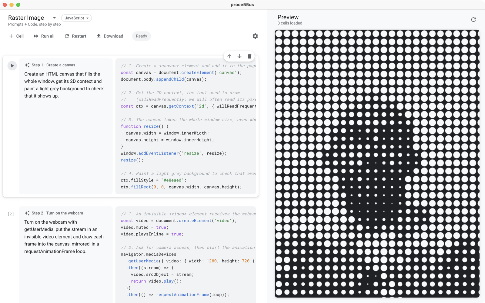Click the [2] cell execution counter
485x303 pixels.
pos(11,214)
